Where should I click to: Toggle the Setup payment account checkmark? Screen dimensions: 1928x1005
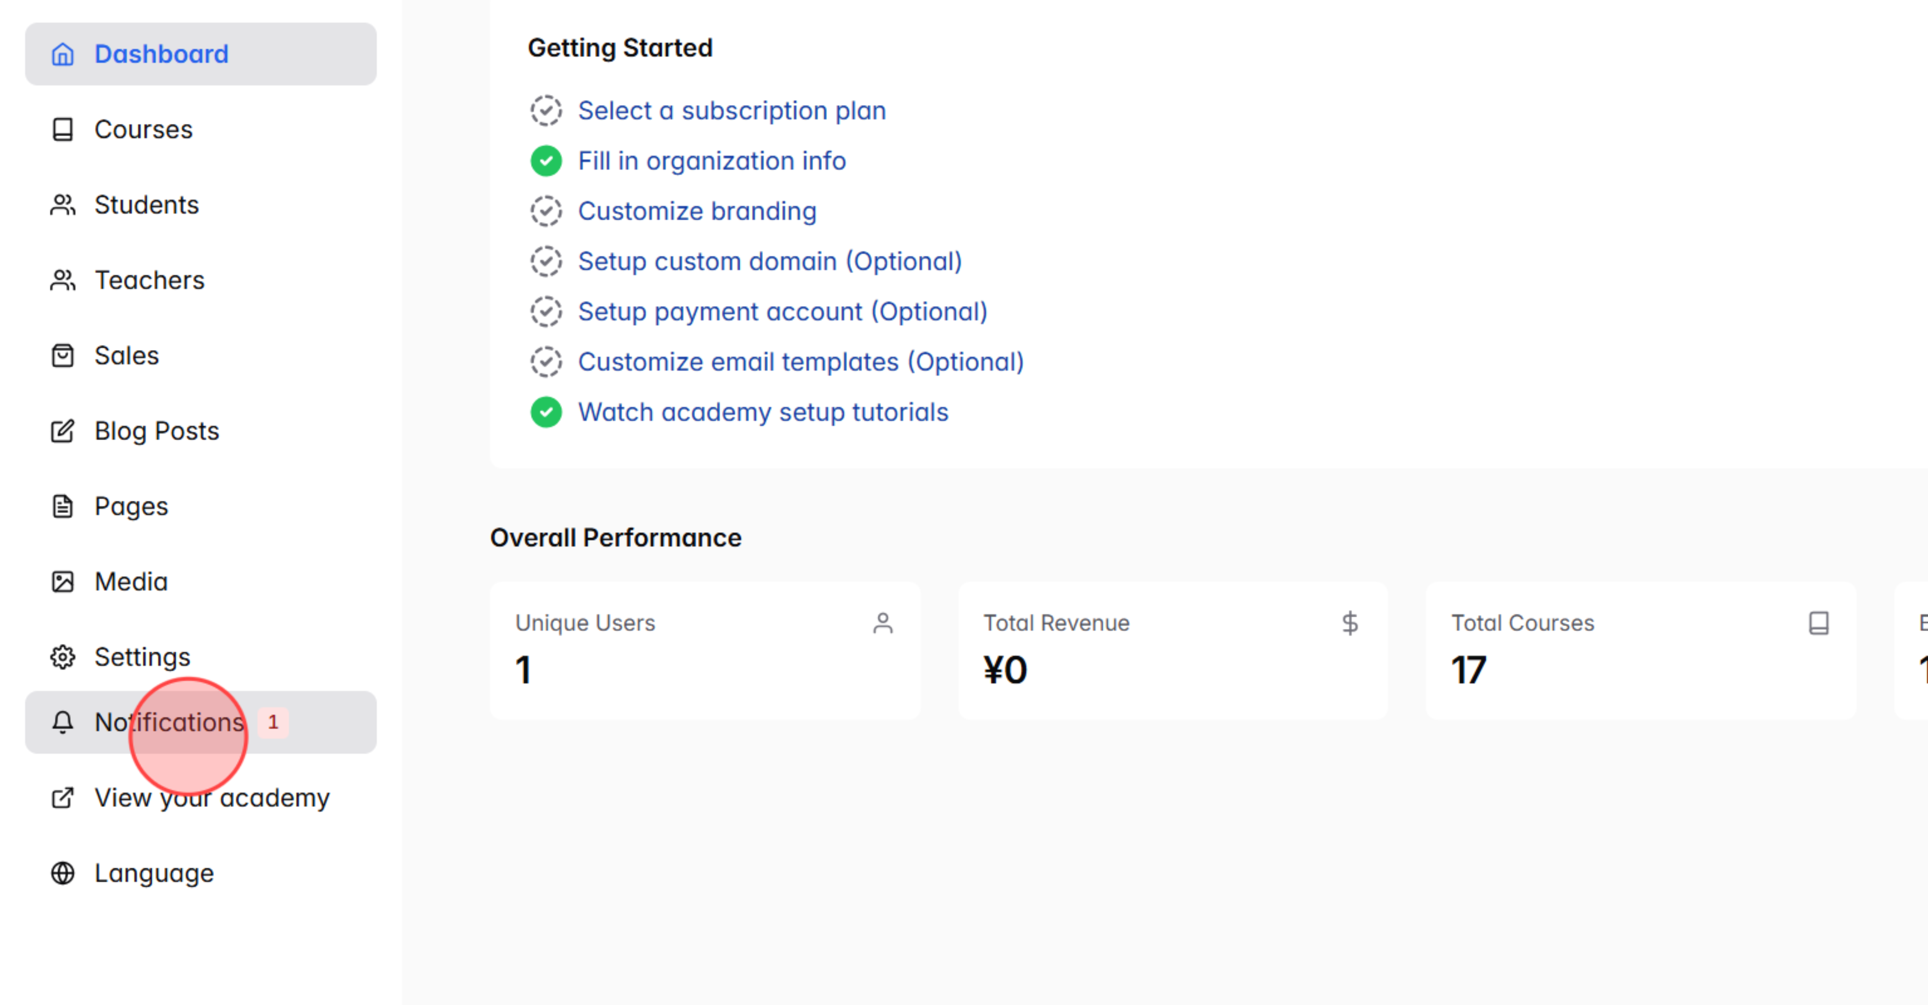coord(546,312)
